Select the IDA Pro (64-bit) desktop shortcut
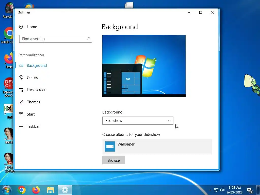This screenshot has width=260, height=195. coord(9,162)
